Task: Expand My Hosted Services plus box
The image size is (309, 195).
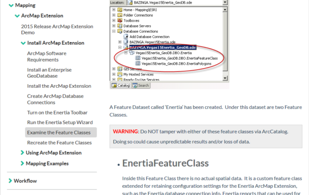Action: coord(114,74)
